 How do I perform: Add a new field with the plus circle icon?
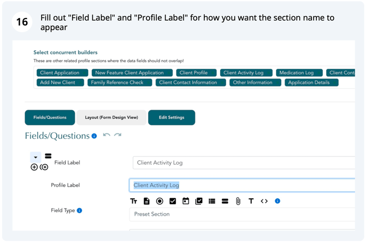34,167
